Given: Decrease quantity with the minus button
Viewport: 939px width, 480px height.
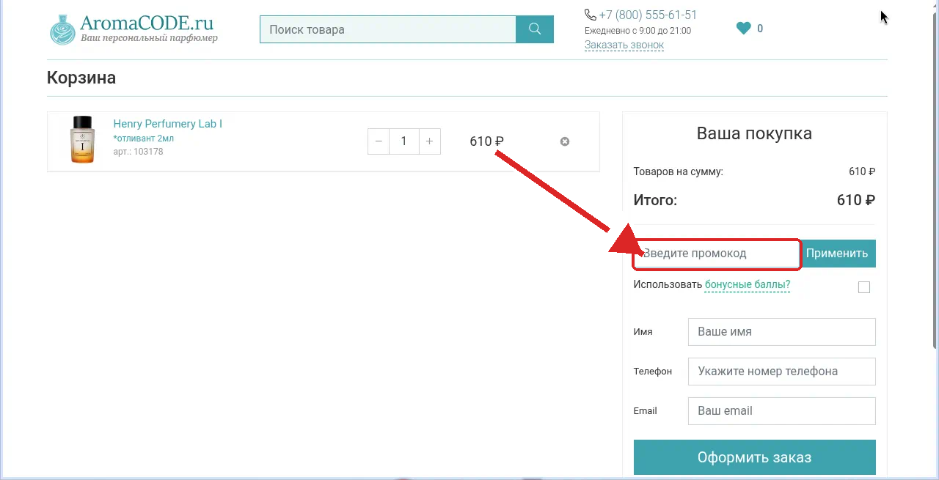Looking at the screenshot, I should pyautogui.click(x=379, y=141).
